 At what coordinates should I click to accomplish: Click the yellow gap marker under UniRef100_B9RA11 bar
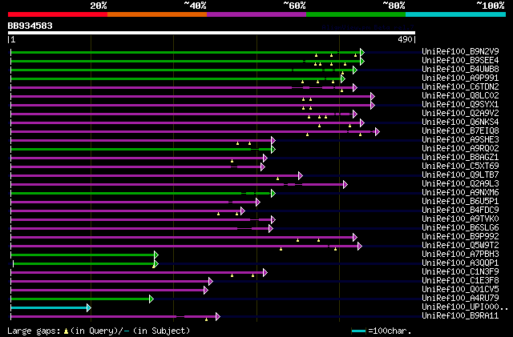[207, 319]
